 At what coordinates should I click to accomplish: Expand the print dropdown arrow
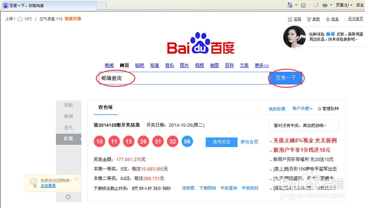[x=331, y=5]
